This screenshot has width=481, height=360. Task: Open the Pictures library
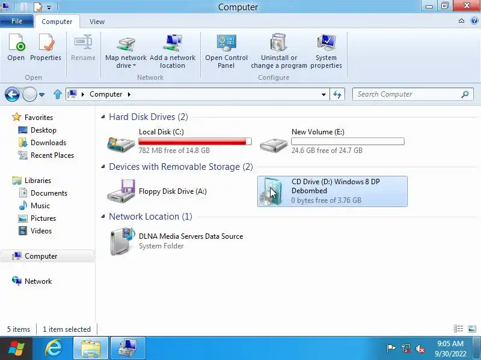pos(43,218)
